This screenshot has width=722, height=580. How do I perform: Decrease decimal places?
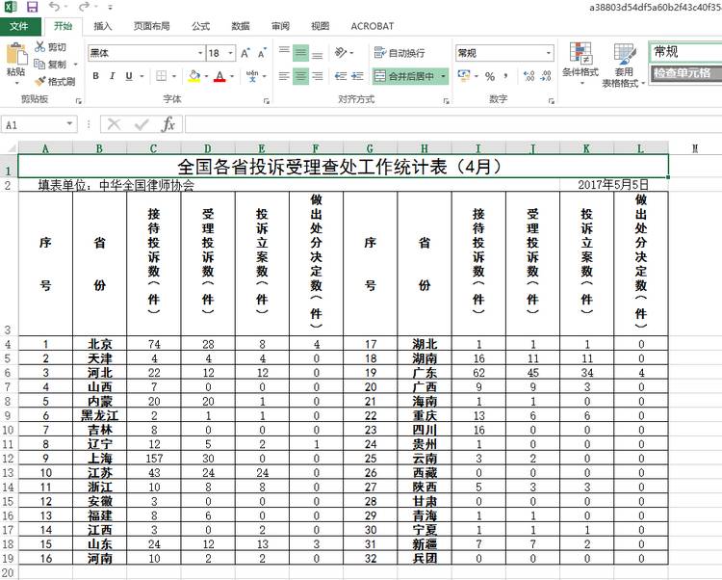click(546, 76)
